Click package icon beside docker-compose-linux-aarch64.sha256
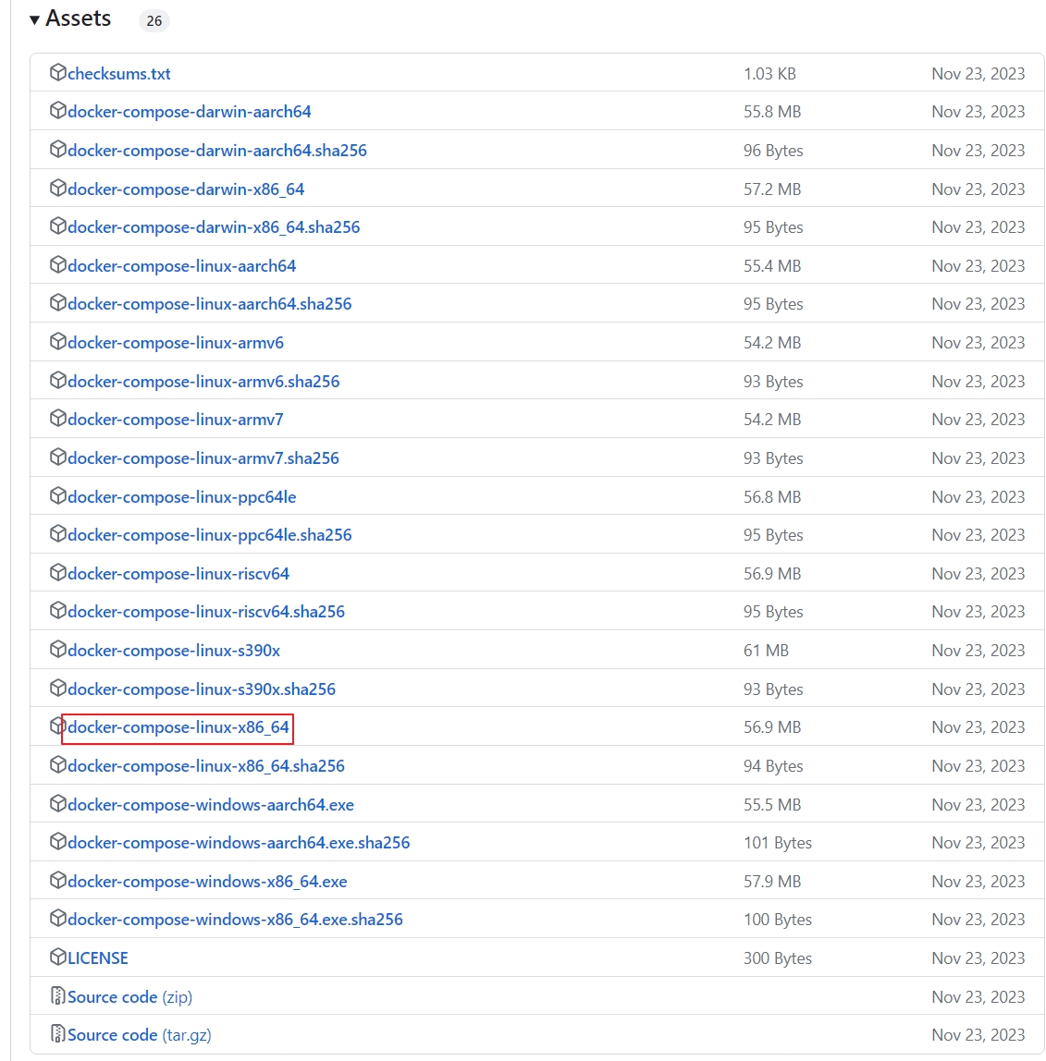1046x1061 pixels. coord(57,302)
